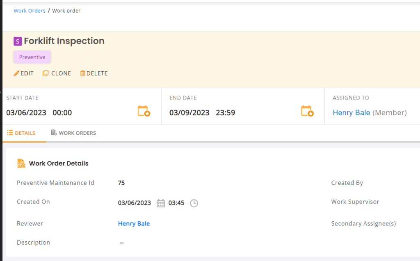Viewport: 420px width, 261px height.
Task: Click the details list icon
Action: pos(10,133)
